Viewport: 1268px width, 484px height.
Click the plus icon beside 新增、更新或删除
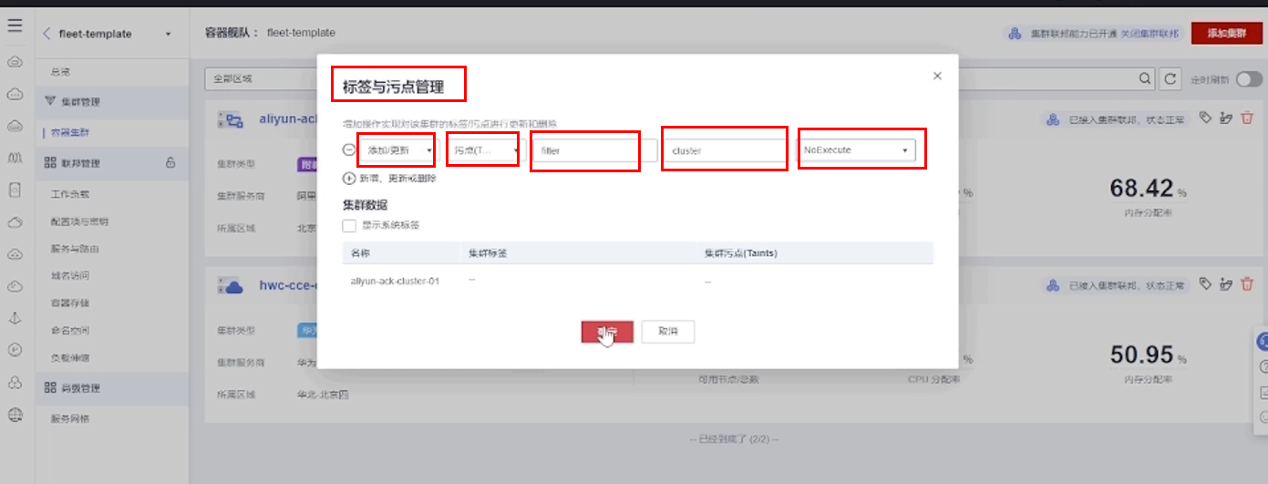[x=348, y=179]
